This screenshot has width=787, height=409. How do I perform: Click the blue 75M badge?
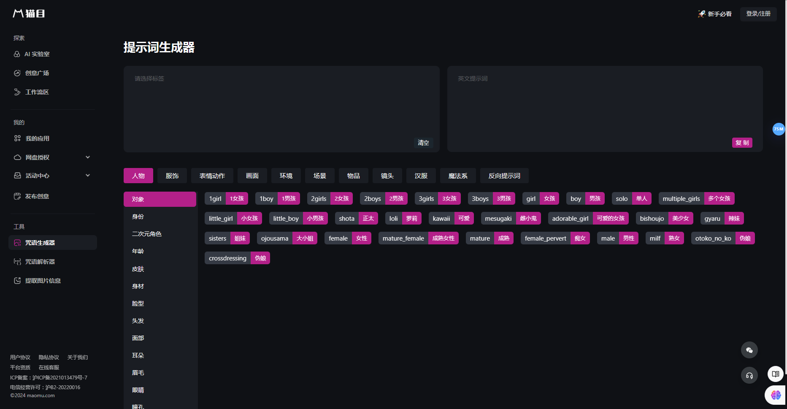(779, 129)
